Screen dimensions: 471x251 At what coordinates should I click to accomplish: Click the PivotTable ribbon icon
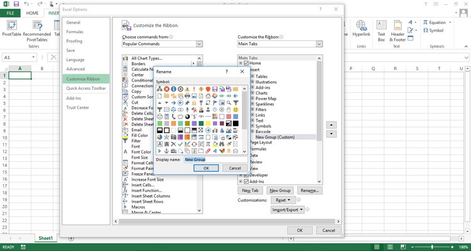point(12,25)
